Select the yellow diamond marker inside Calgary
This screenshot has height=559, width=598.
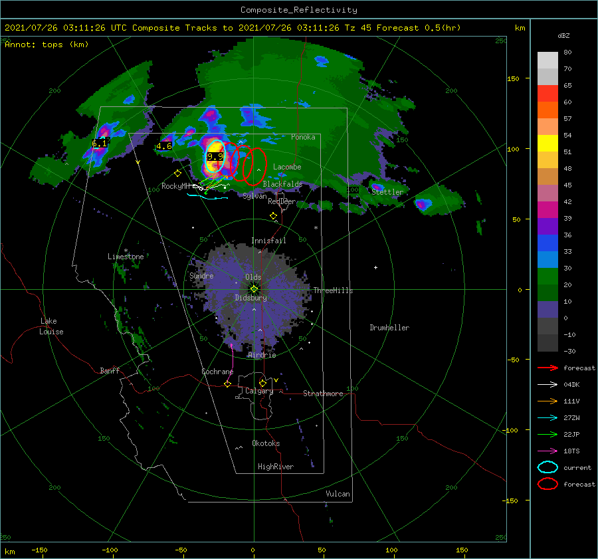(262, 383)
